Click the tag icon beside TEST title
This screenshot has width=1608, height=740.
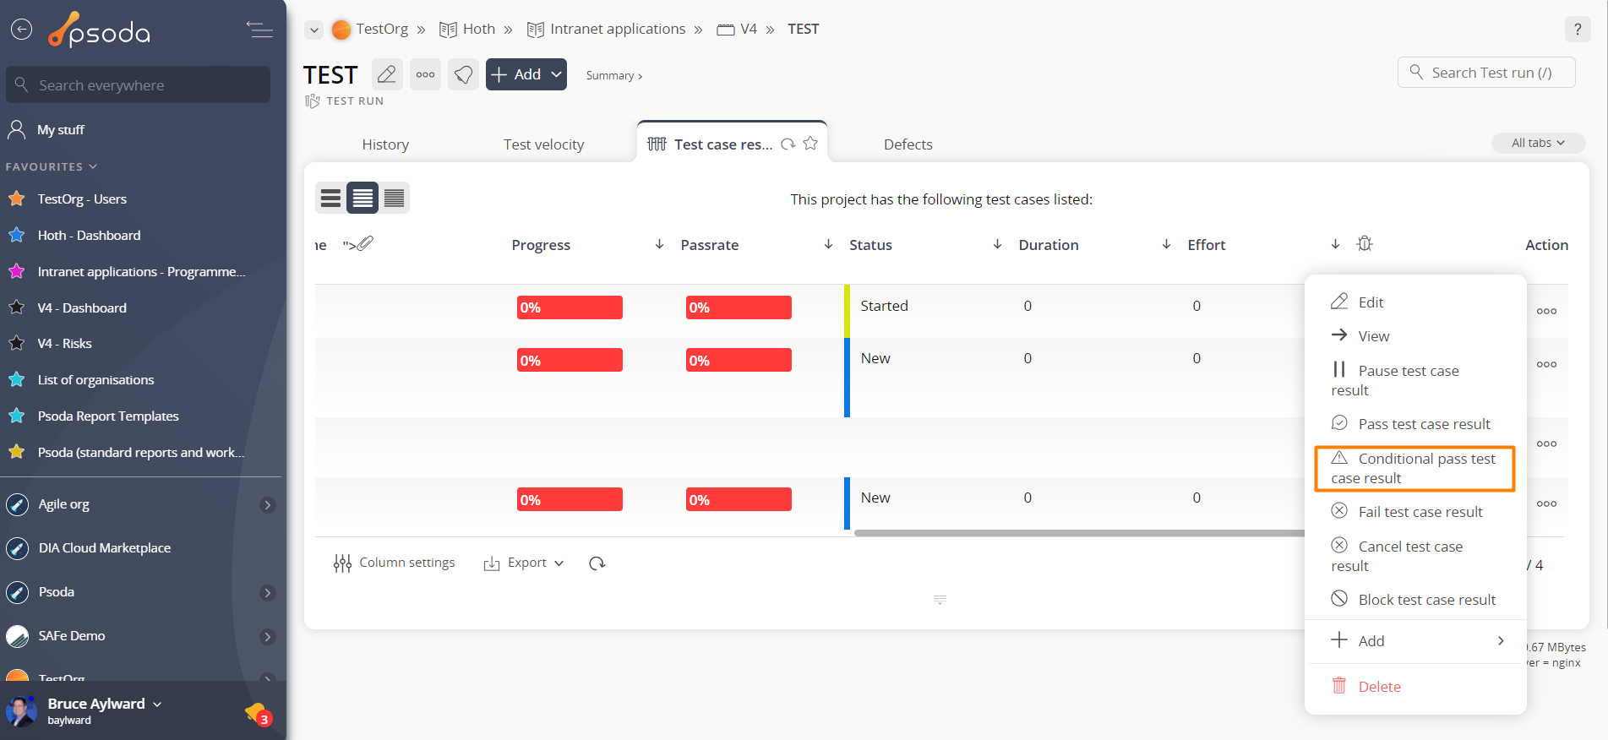coord(463,74)
